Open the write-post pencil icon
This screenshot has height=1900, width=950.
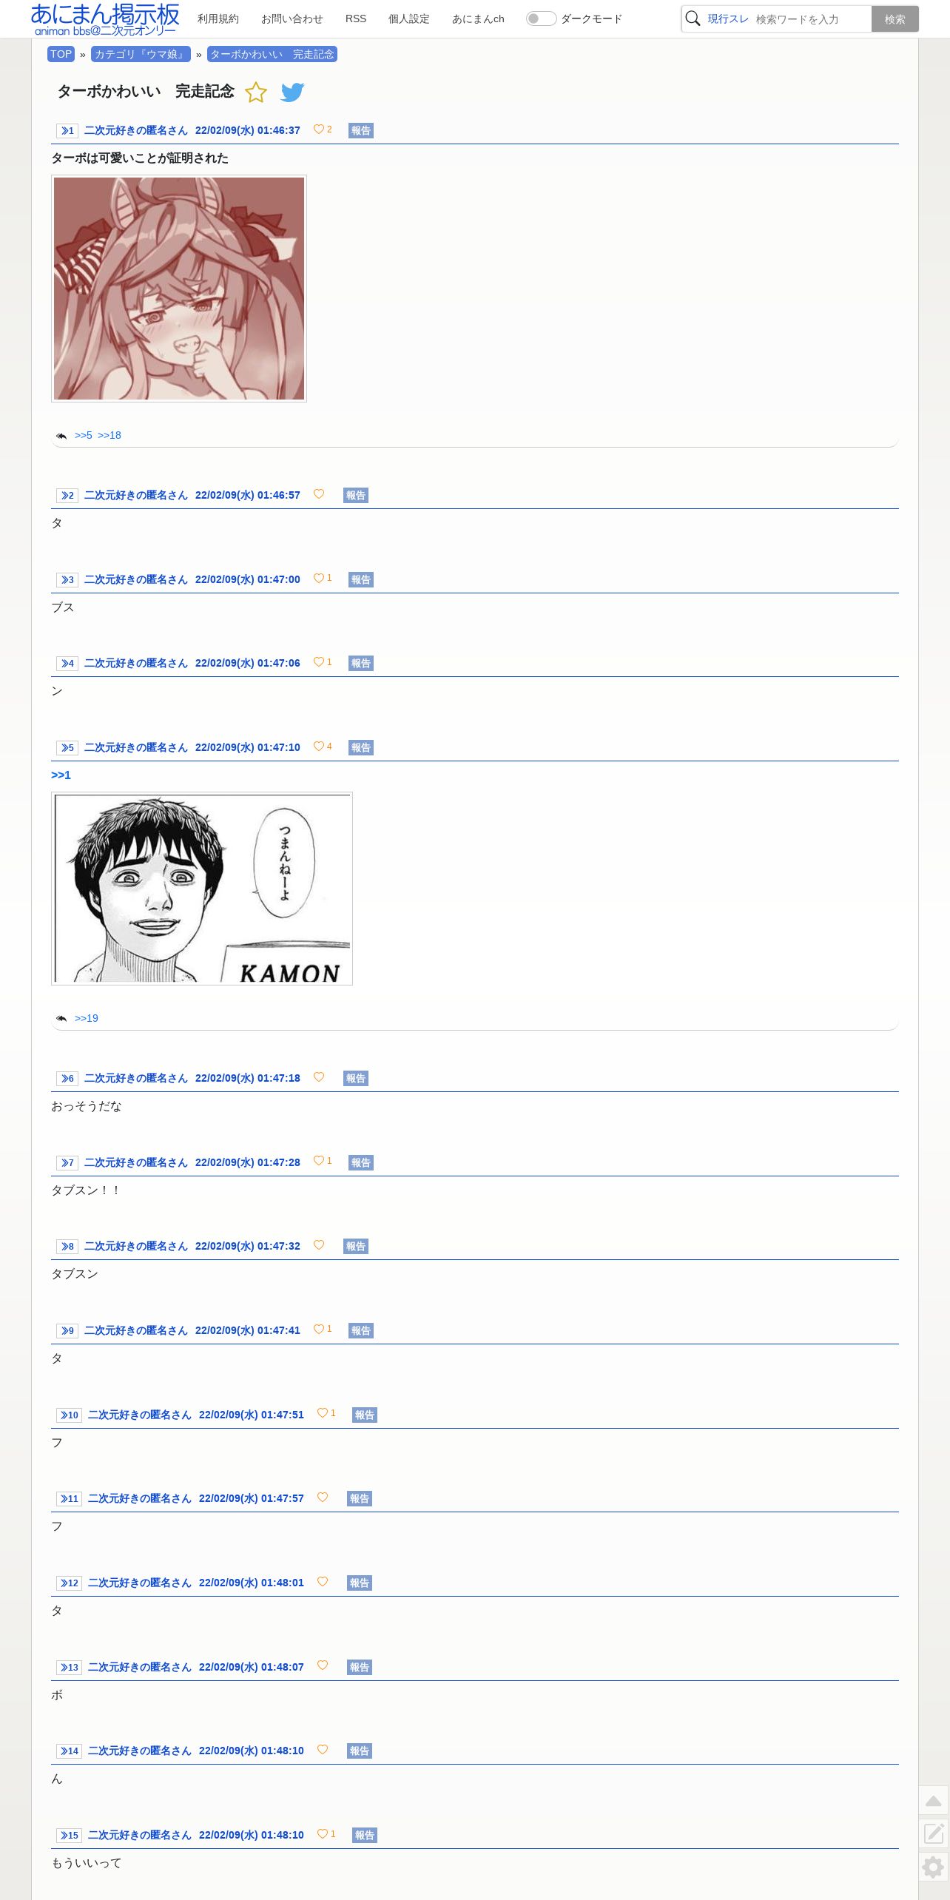(x=934, y=1833)
